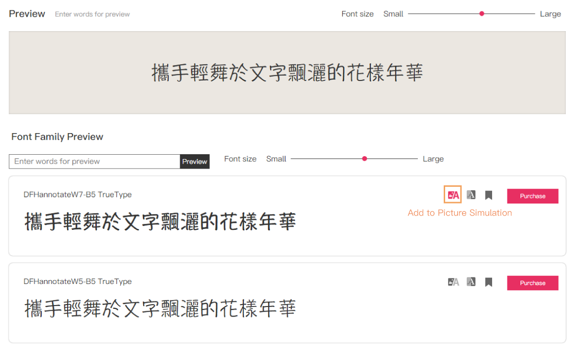Click 'Small' label of top slider

click(393, 14)
